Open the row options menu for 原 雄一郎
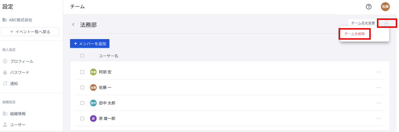Viewport: 399px width, 132px height. [379, 118]
